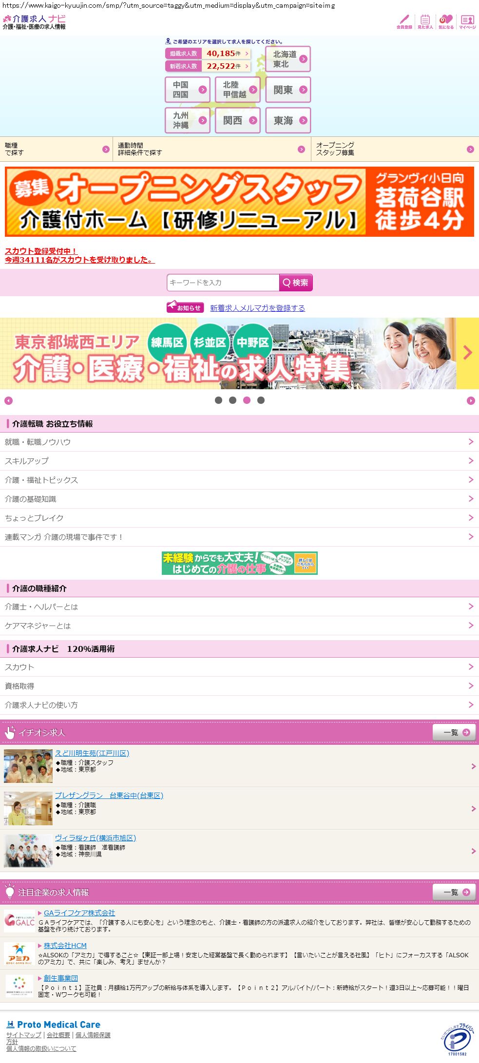Expand the 資格取得 row
This screenshot has width=479, height=1063.
coord(239,686)
